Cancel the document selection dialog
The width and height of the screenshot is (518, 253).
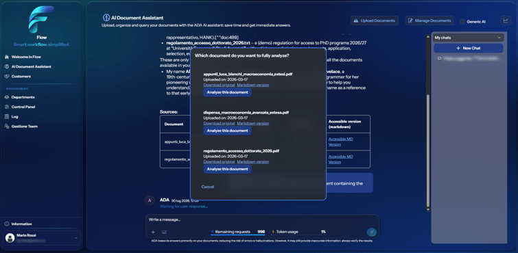click(208, 187)
